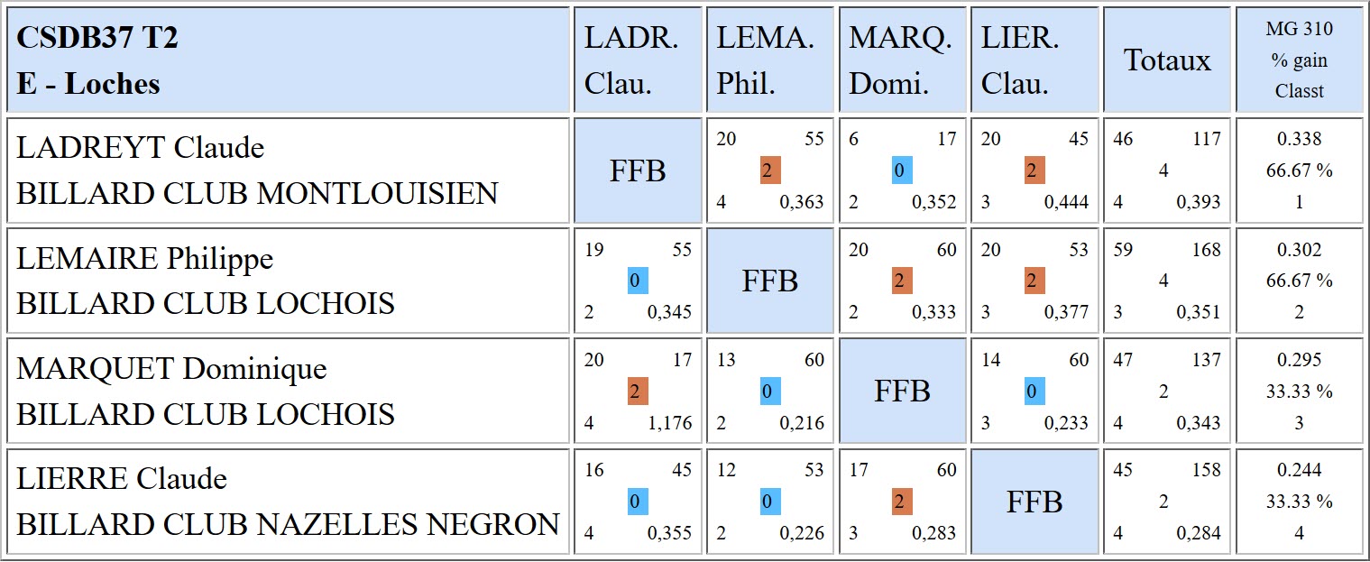Screen dimensions: 1370x562
Task: Click BILLARD CLUB NAZELLES NEGRON club name
Action: pos(288,524)
